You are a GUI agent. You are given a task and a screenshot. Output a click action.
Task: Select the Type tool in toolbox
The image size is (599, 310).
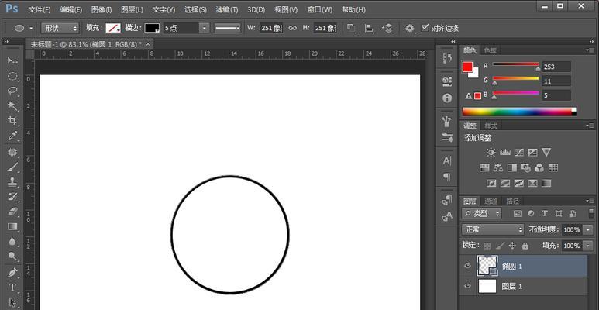(x=12, y=288)
